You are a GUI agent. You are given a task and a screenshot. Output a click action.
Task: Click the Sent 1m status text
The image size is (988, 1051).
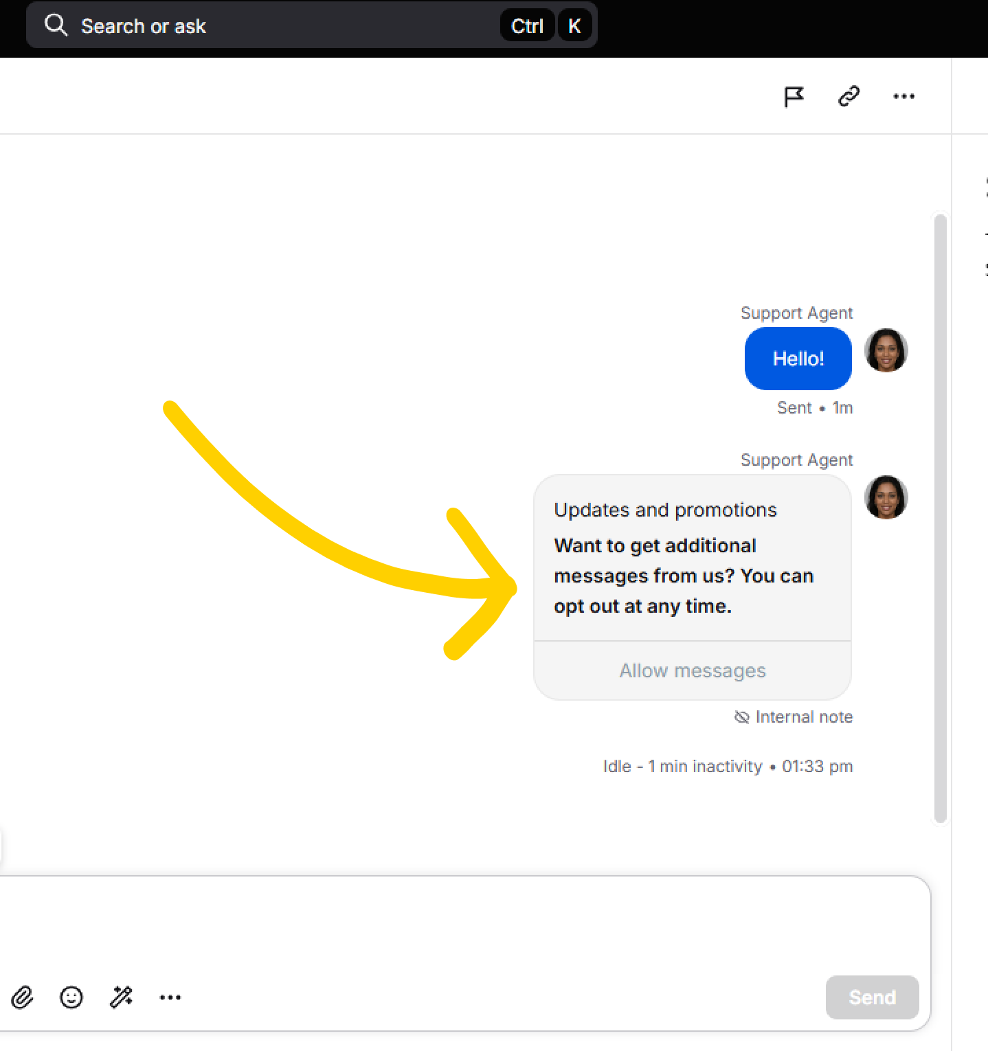(x=815, y=408)
